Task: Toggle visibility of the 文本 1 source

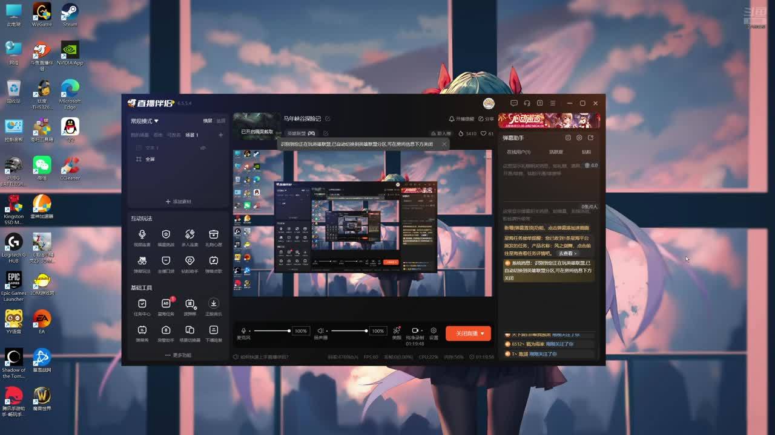Action: [x=203, y=147]
